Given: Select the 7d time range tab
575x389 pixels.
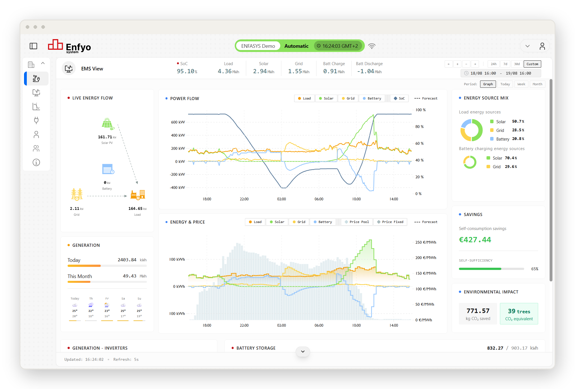Looking at the screenshot, I should pyautogui.click(x=505, y=64).
